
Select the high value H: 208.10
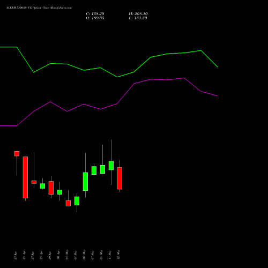click(x=138, y=14)
